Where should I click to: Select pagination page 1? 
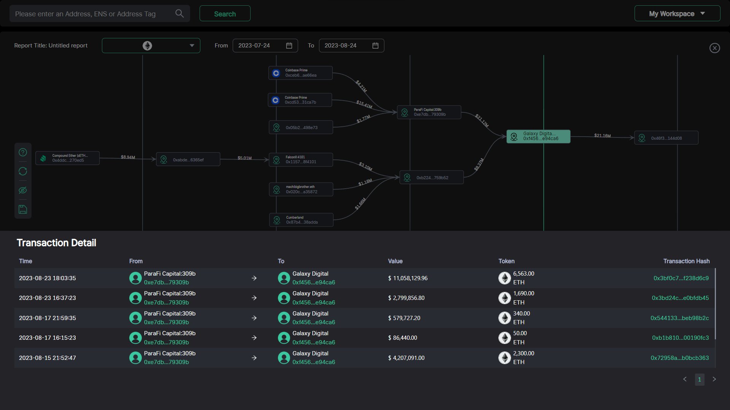click(x=700, y=380)
